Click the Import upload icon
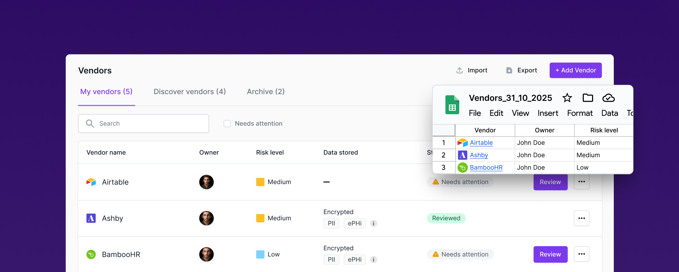 point(460,70)
